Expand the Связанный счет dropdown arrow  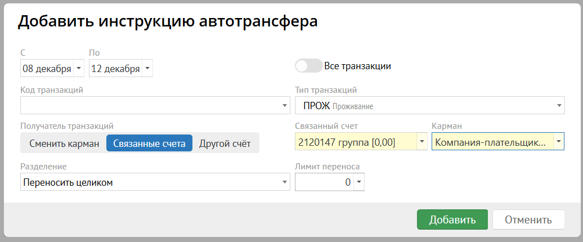[x=422, y=142]
